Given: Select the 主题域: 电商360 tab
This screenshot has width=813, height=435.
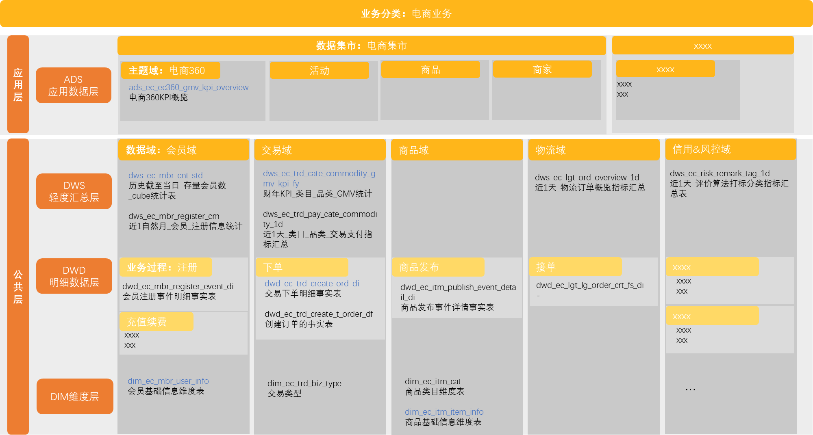Looking at the screenshot, I should (170, 70).
